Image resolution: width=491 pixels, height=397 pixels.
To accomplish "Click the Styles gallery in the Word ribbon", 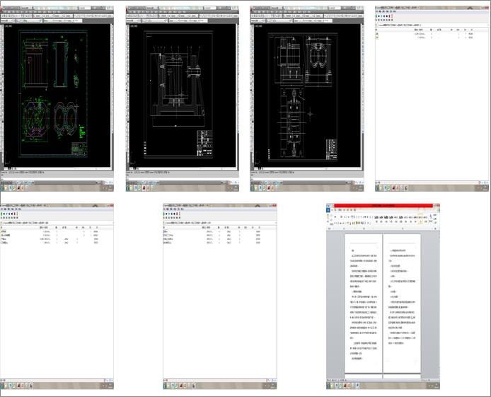I will 401,217.
